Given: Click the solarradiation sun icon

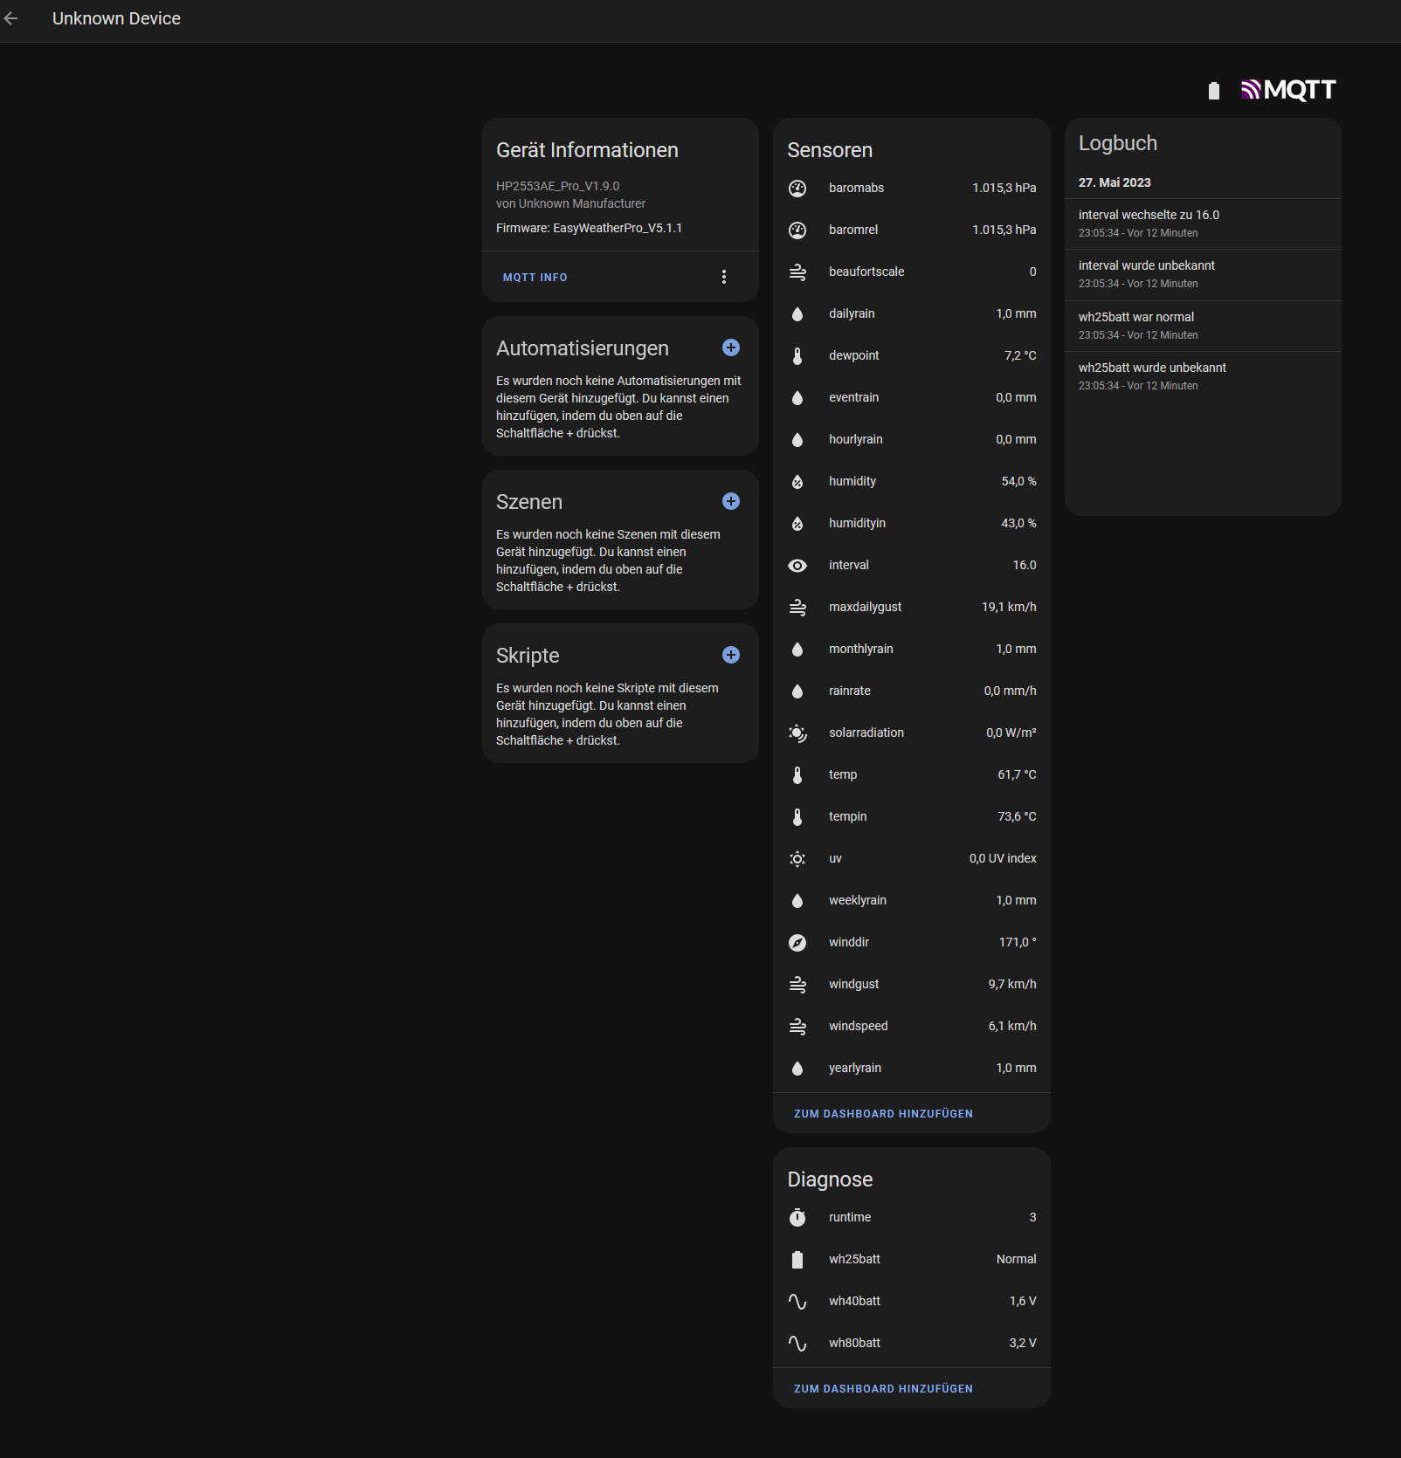Looking at the screenshot, I should coord(797,732).
